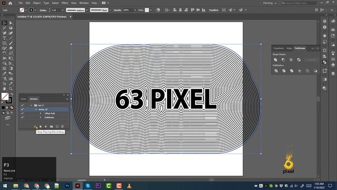Set paint to solid Color button

pyautogui.click(x=3, y=108)
